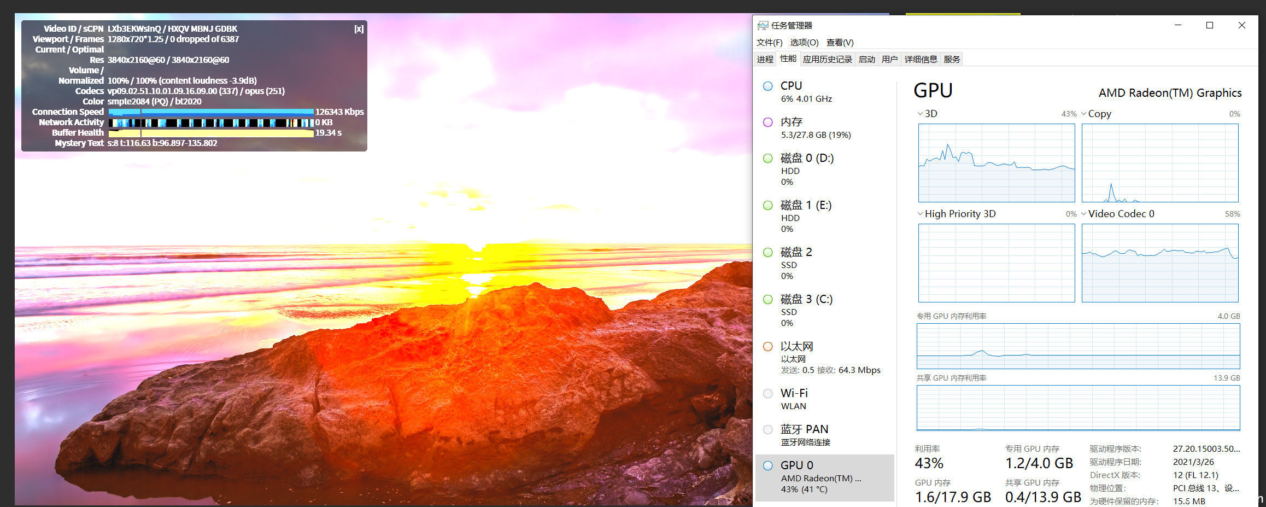Open the Copy engine dropdown

coord(1084,114)
